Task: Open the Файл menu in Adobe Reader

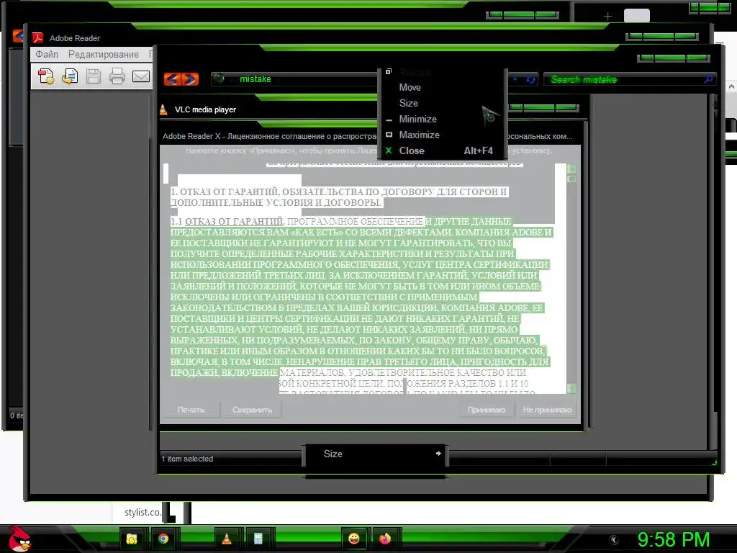Action: 47,54
